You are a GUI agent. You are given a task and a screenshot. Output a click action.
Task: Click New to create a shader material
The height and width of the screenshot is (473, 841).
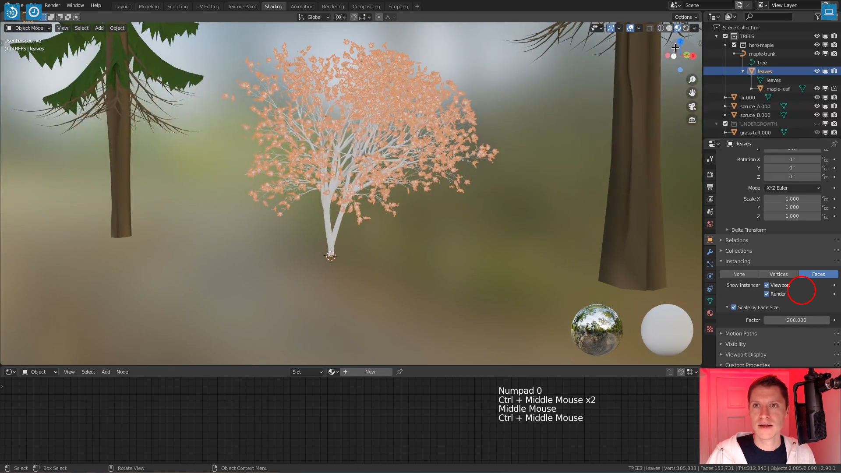pos(370,371)
